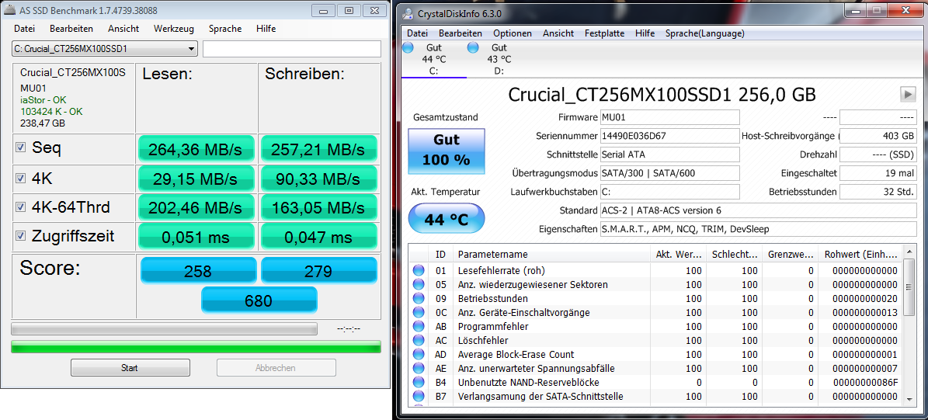Click the total score value 680
928x420 pixels.
pos(259,300)
